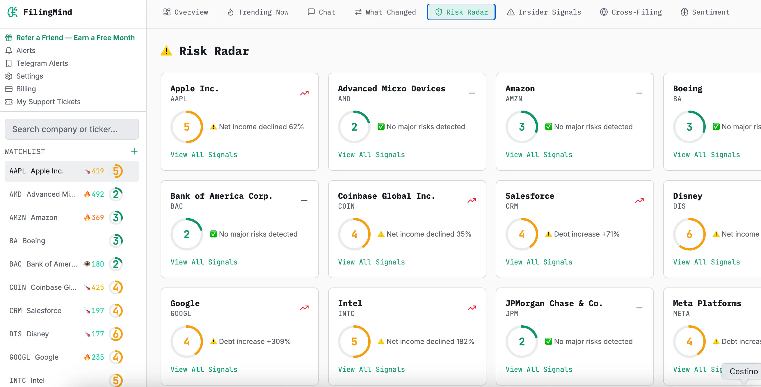Click the fire icon on AMZN watchlist row
The width and height of the screenshot is (761, 387).
click(87, 217)
